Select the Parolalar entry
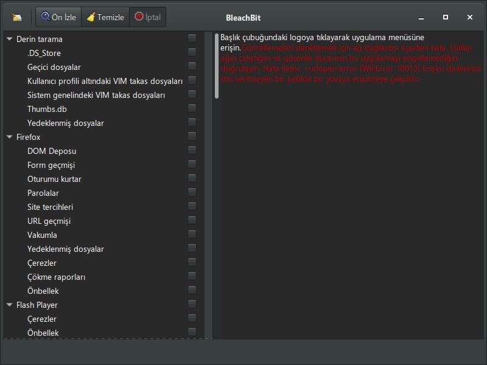The height and width of the screenshot is (365, 487). click(43, 193)
